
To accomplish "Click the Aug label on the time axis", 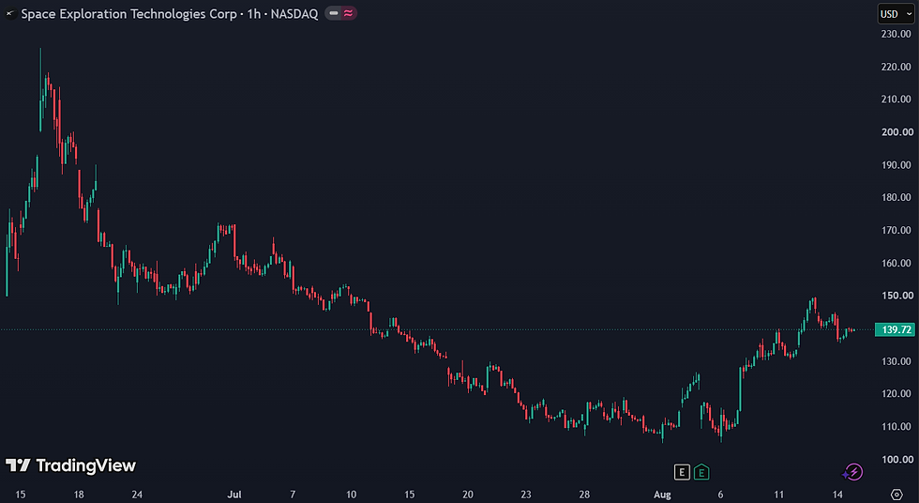I will [662, 495].
